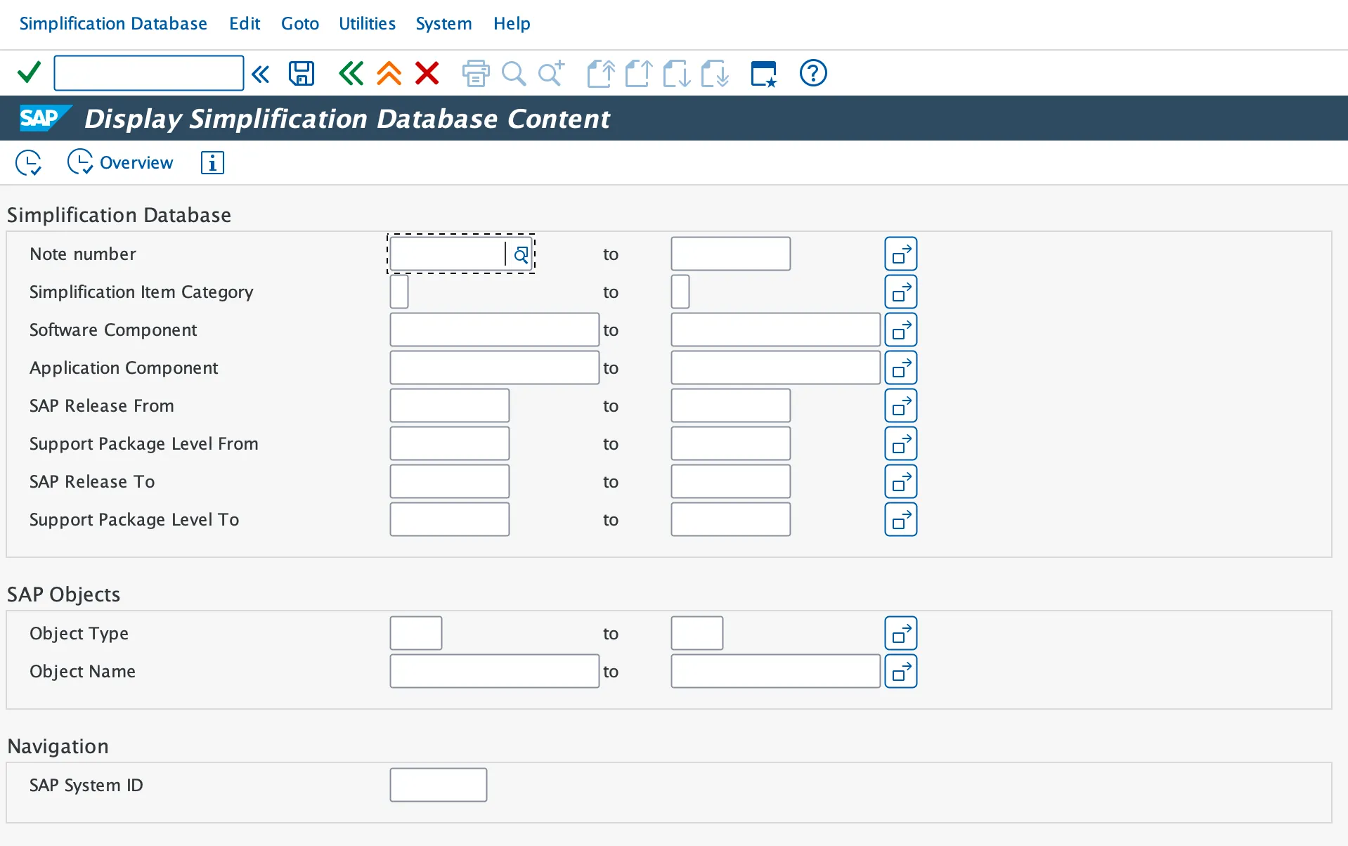Click the SAP System ID input field
The image size is (1348, 846).
click(x=438, y=785)
